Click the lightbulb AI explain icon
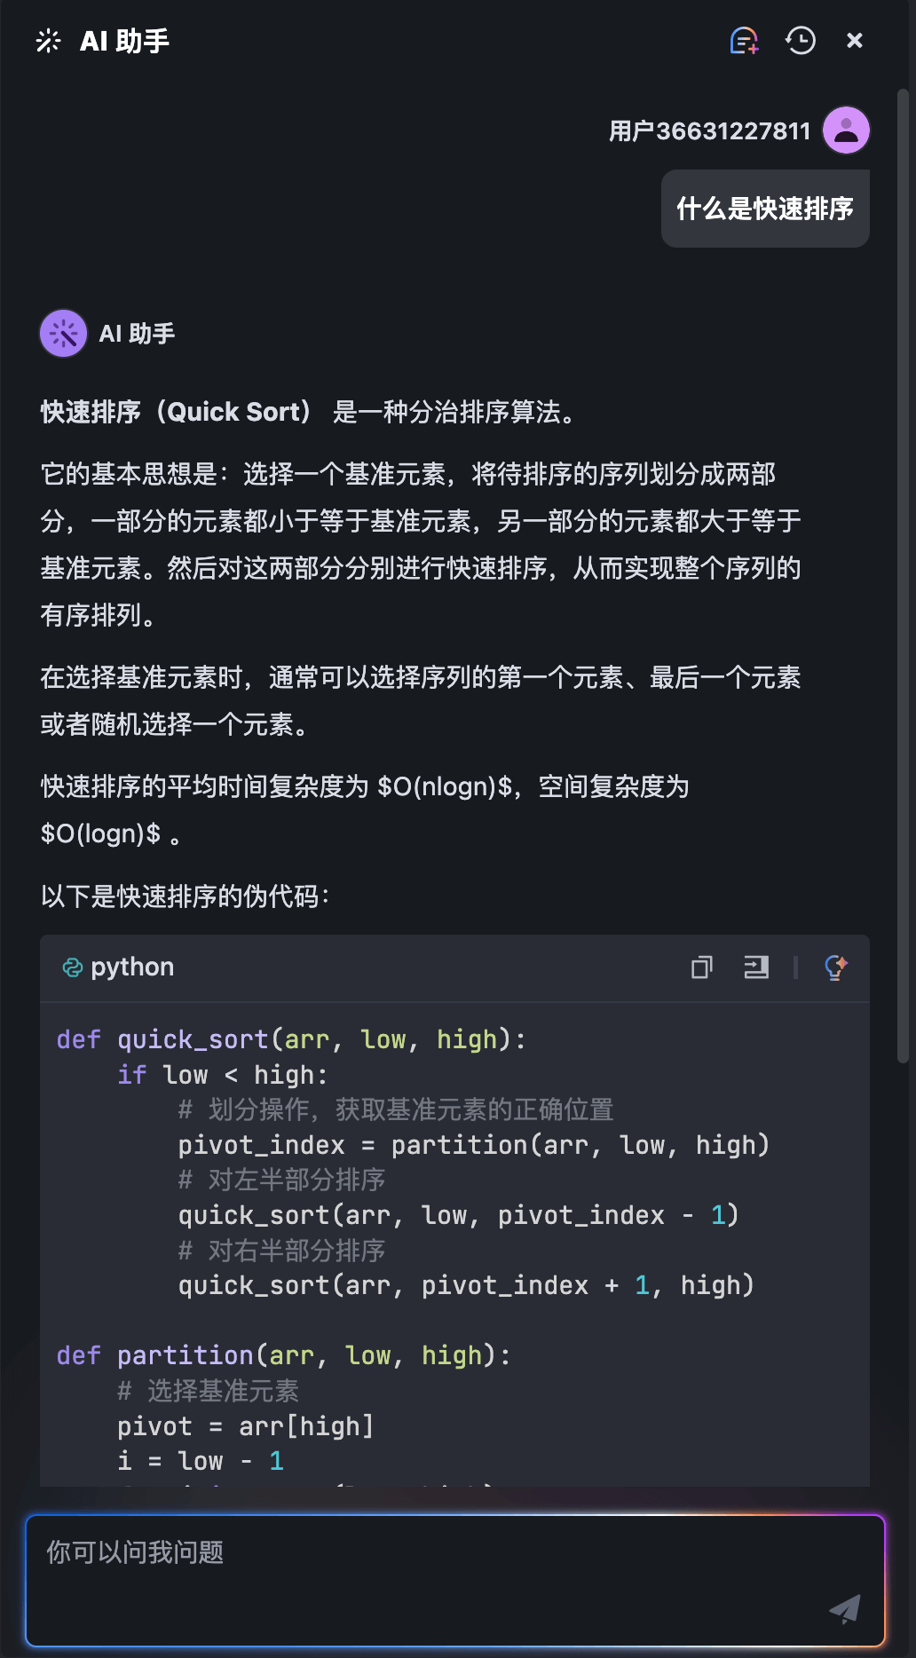Screen dimensions: 916x1658 tap(835, 967)
